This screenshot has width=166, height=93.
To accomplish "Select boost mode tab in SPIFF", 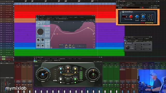I will [46, 26].
